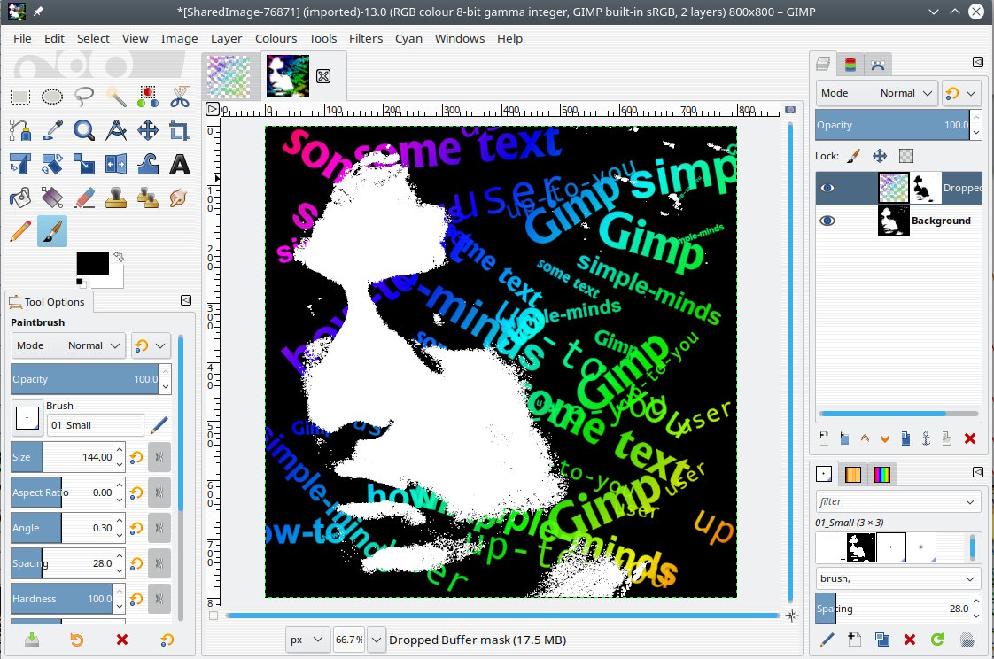
Task: Select the Move tool in the toolbox
Action: [148, 130]
